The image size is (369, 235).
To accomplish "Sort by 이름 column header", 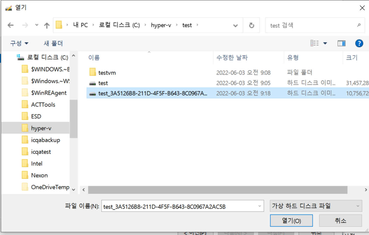I will (94, 58).
